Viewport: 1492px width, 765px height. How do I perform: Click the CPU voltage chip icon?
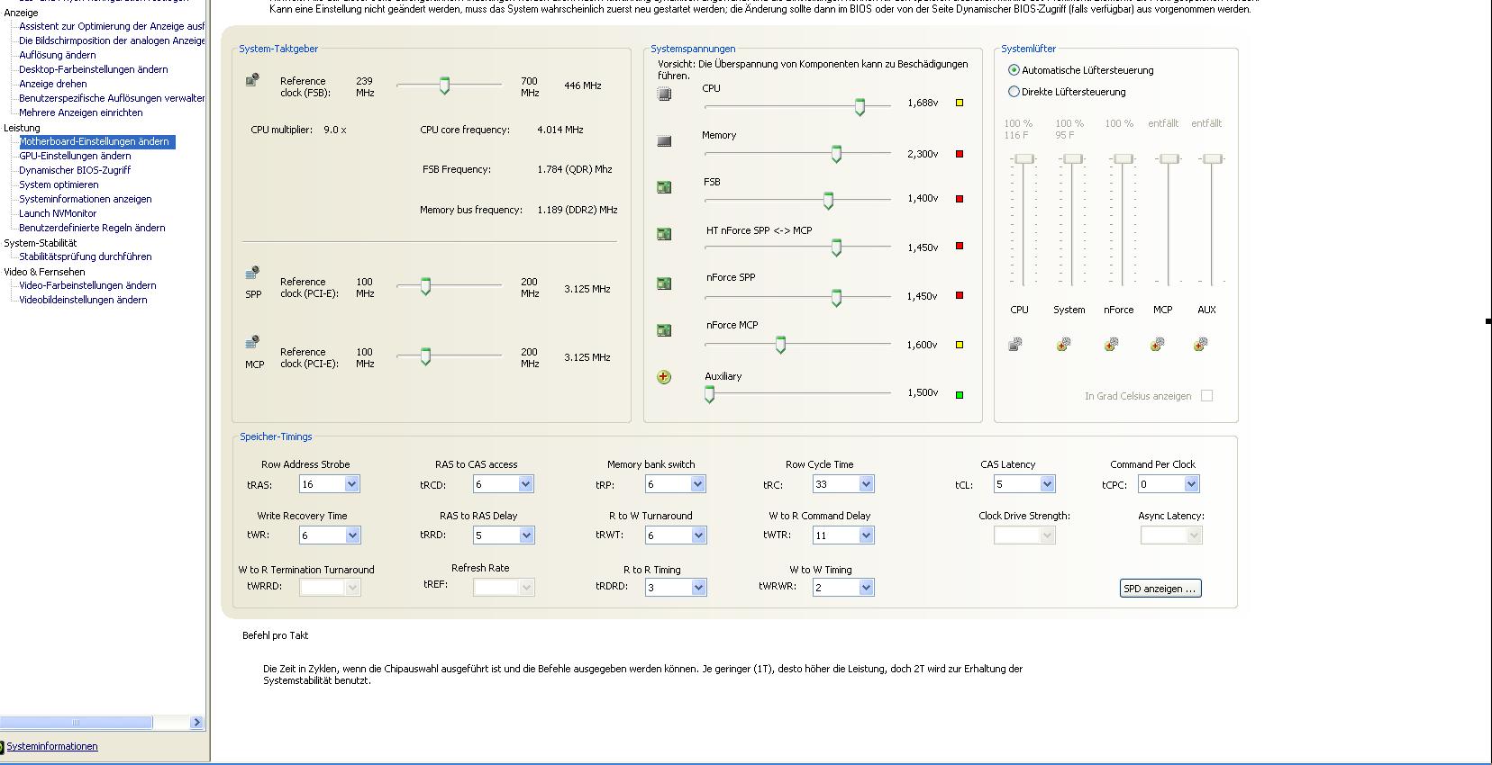(x=665, y=94)
